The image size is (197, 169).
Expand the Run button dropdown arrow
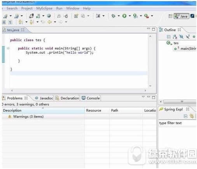tap(130, 16)
